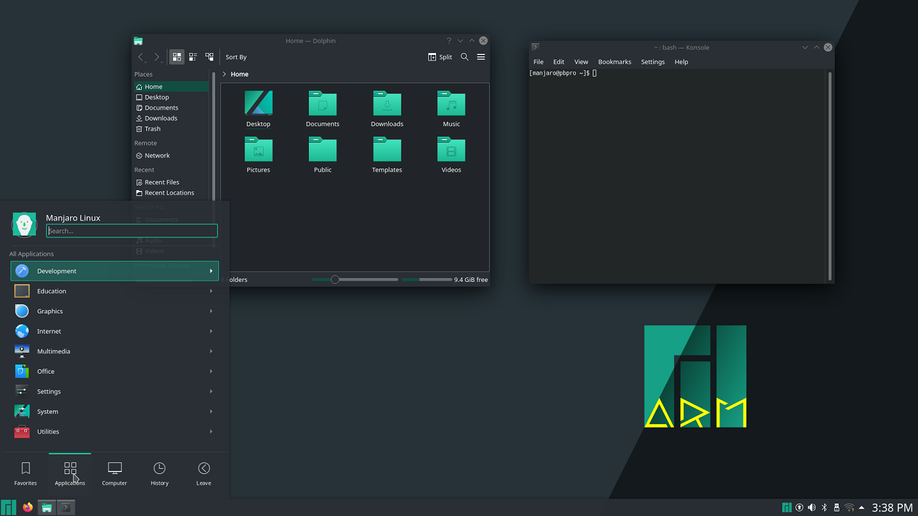Adjust the icon zoom slider in Dolphin
This screenshot has height=516, width=918.
coord(335,279)
